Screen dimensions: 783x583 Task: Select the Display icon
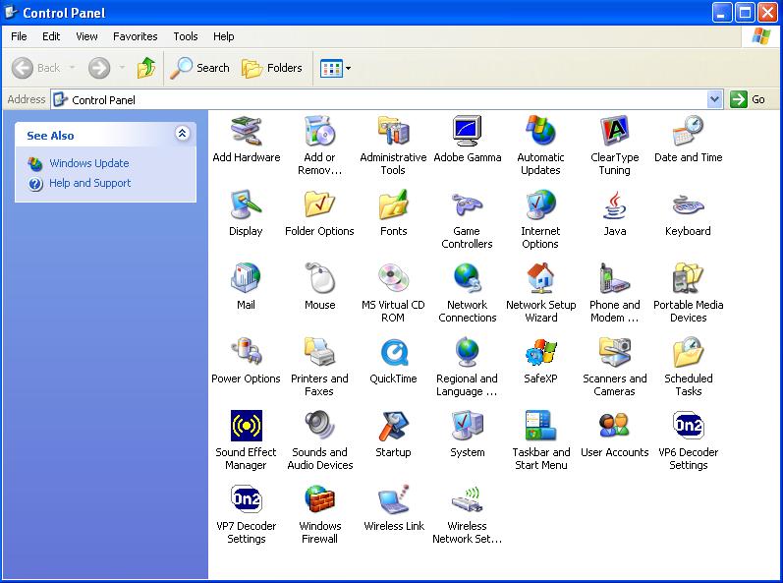(247, 204)
